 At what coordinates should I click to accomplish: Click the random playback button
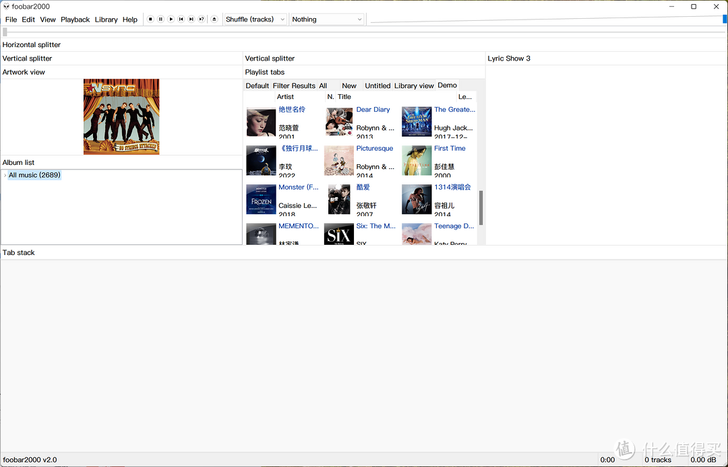tap(202, 19)
